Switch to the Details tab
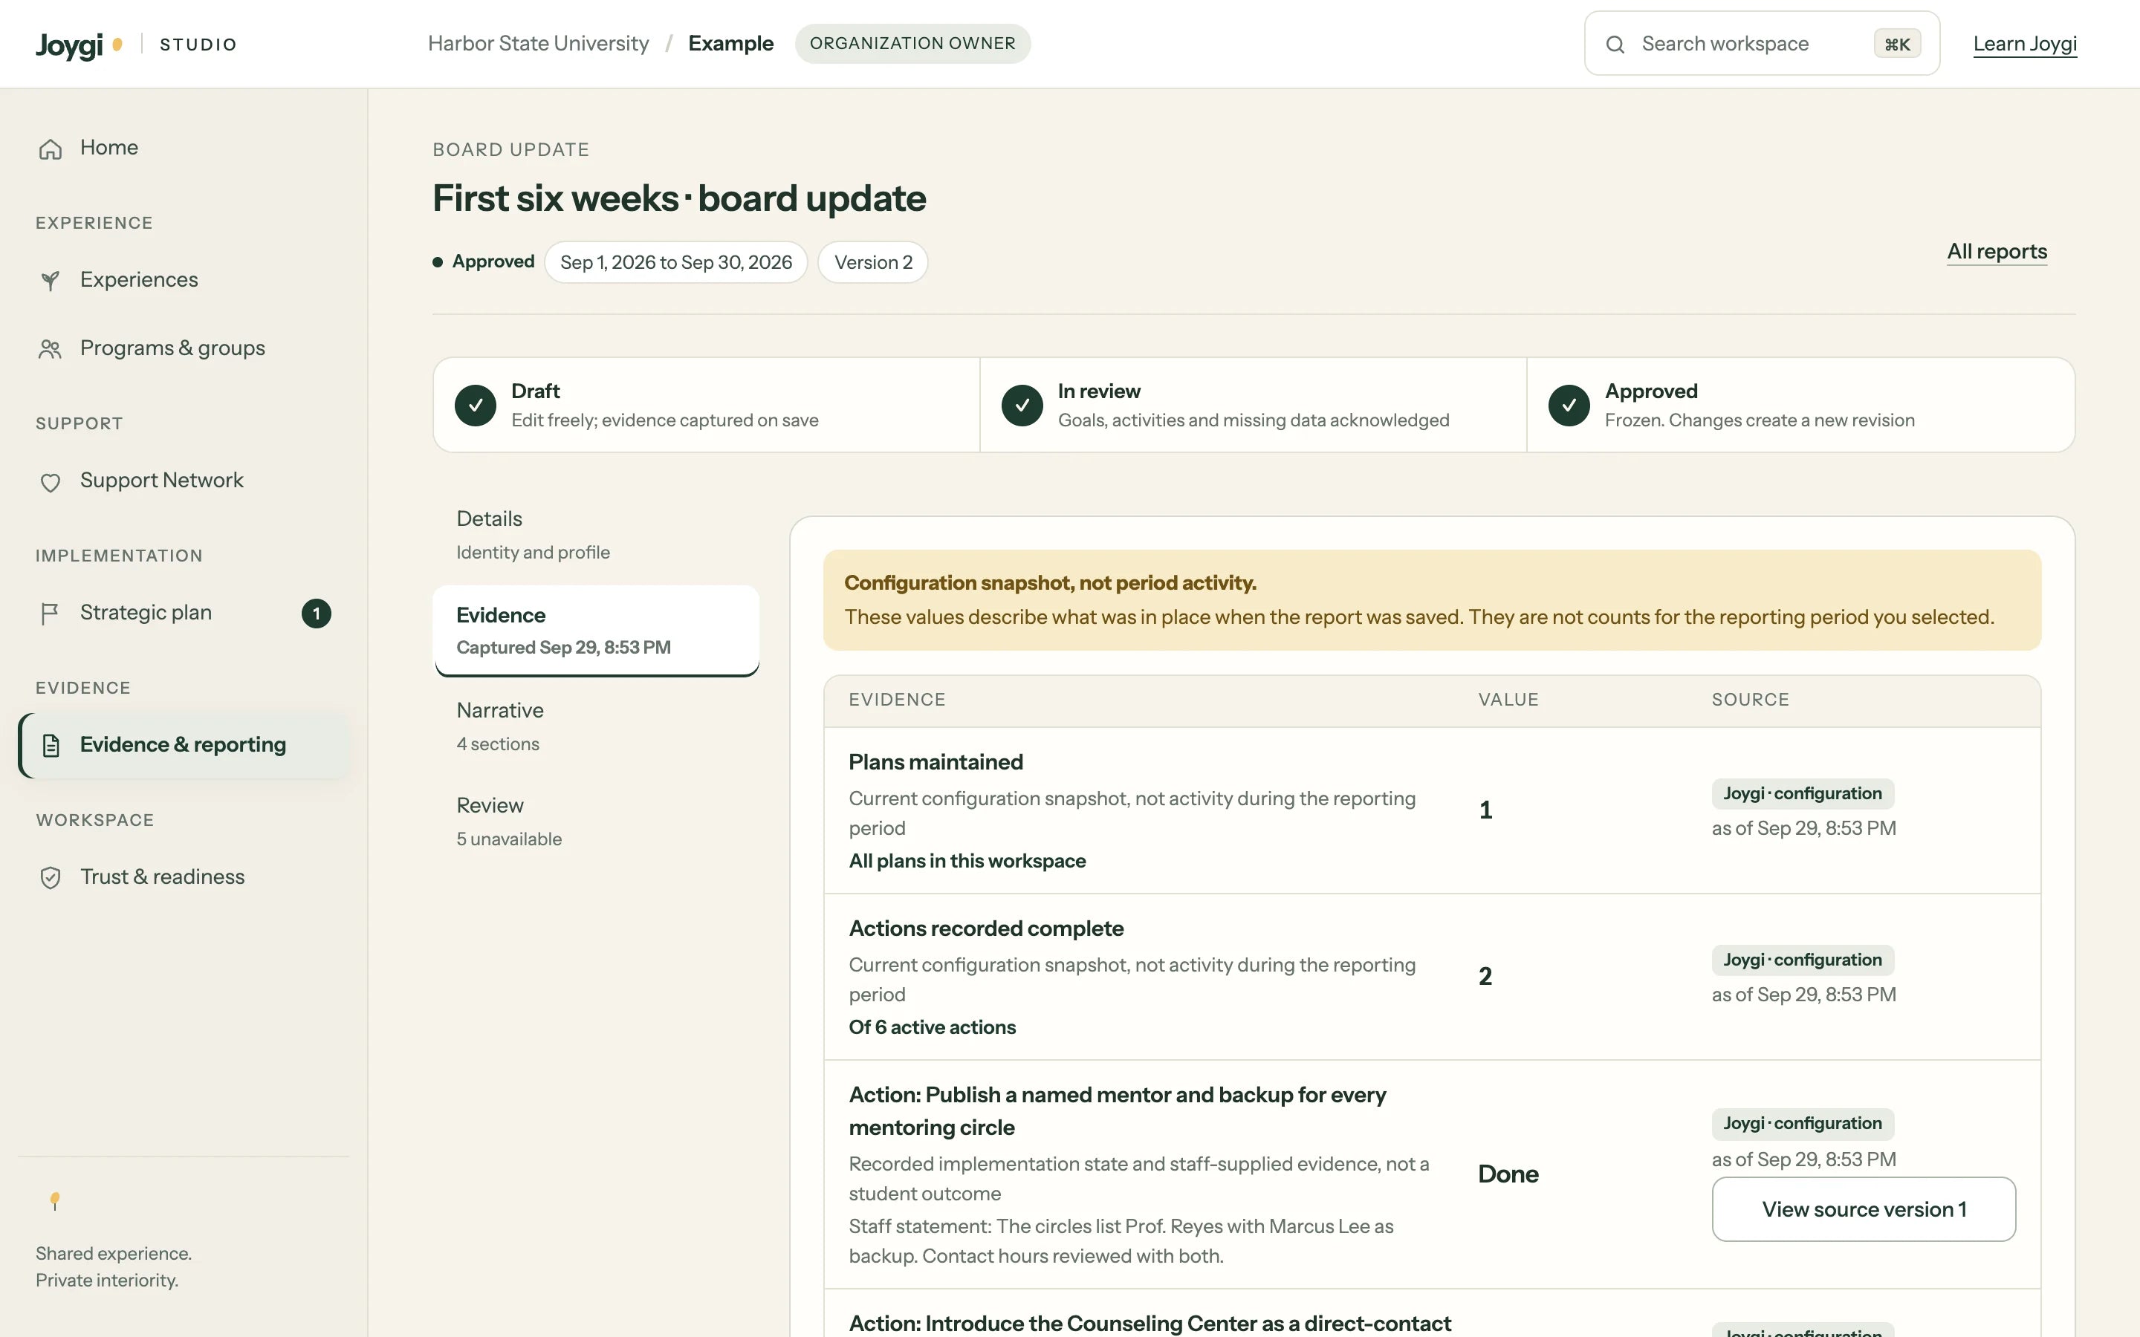This screenshot has width=2140, height=1337. [x=596, y=535]
